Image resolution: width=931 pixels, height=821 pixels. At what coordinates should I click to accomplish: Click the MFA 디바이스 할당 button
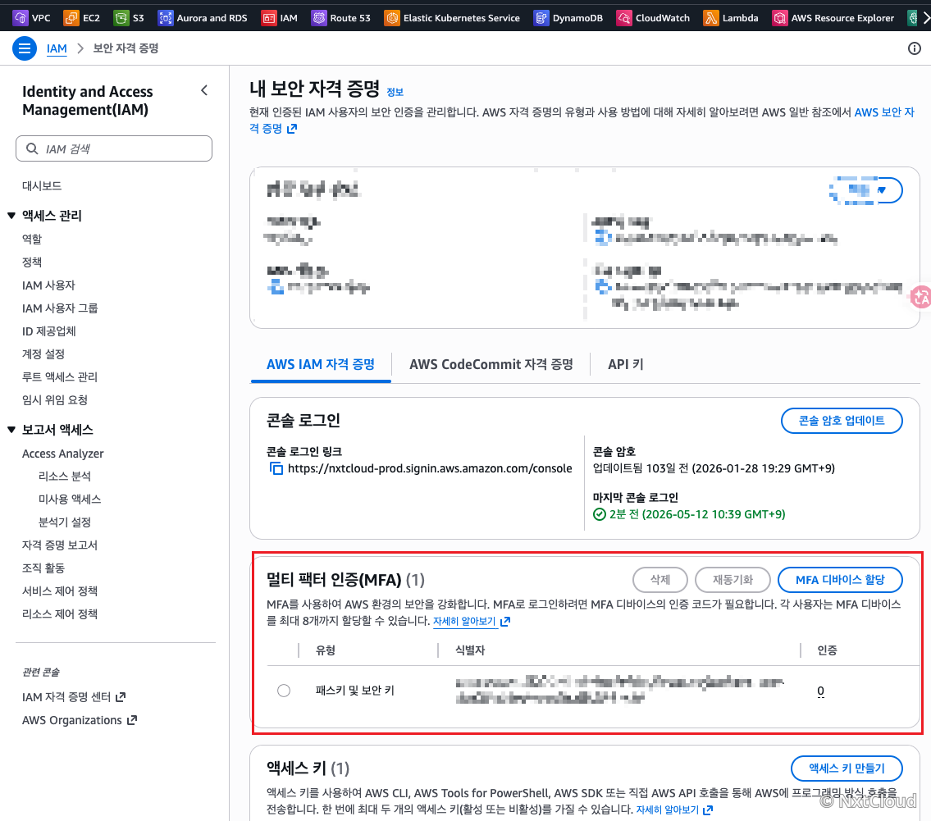point(840,580)
